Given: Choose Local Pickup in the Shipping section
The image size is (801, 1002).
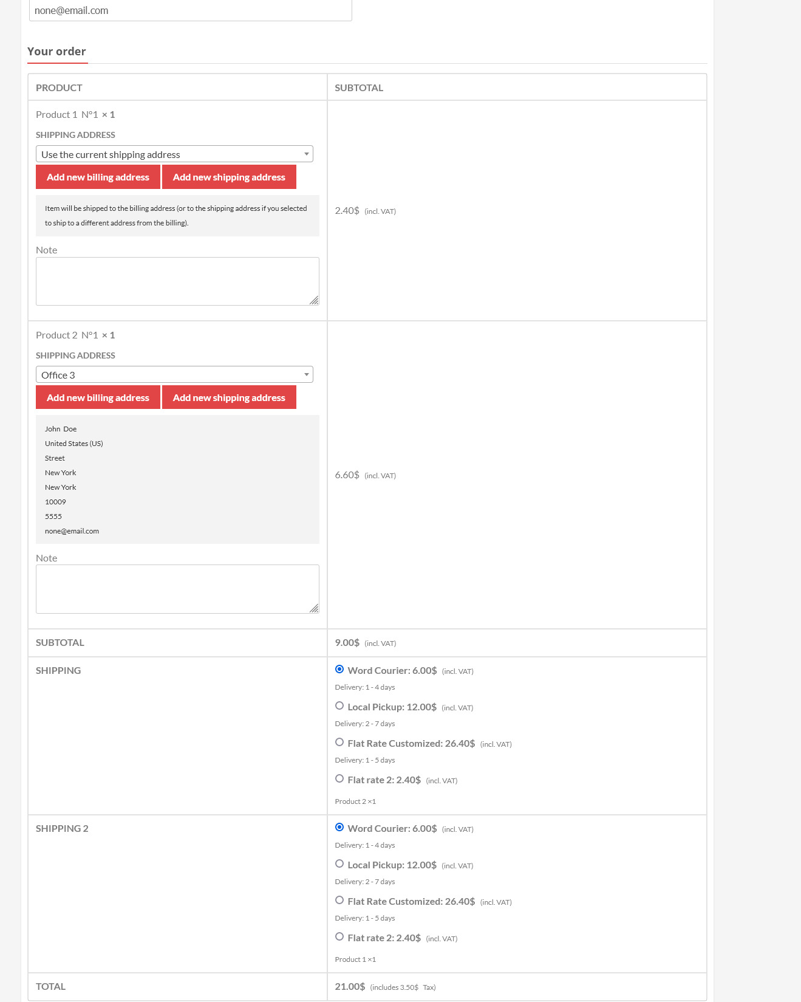Looking at the screenshot, I should 339,706.
